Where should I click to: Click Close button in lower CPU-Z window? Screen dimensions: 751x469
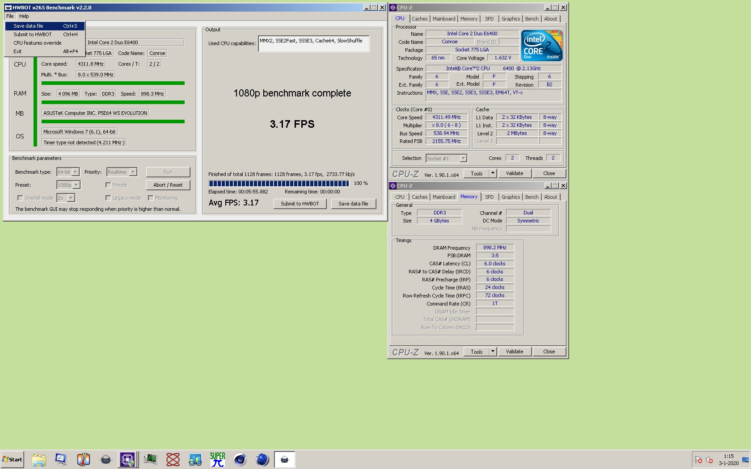pos(549,352)
